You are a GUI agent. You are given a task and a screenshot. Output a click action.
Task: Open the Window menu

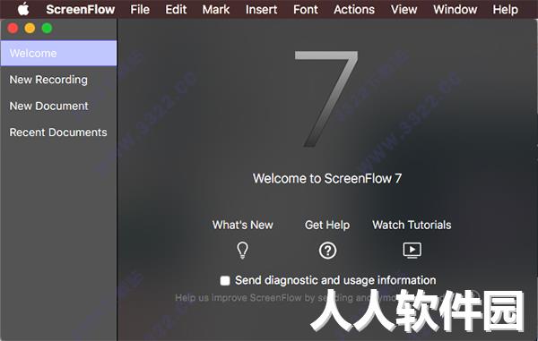point(455,9)
